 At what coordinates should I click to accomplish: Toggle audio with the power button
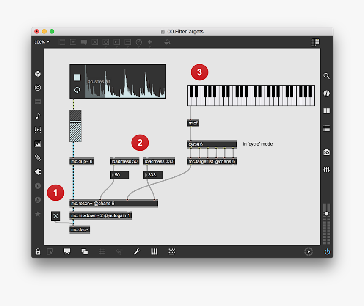(326, 251)
